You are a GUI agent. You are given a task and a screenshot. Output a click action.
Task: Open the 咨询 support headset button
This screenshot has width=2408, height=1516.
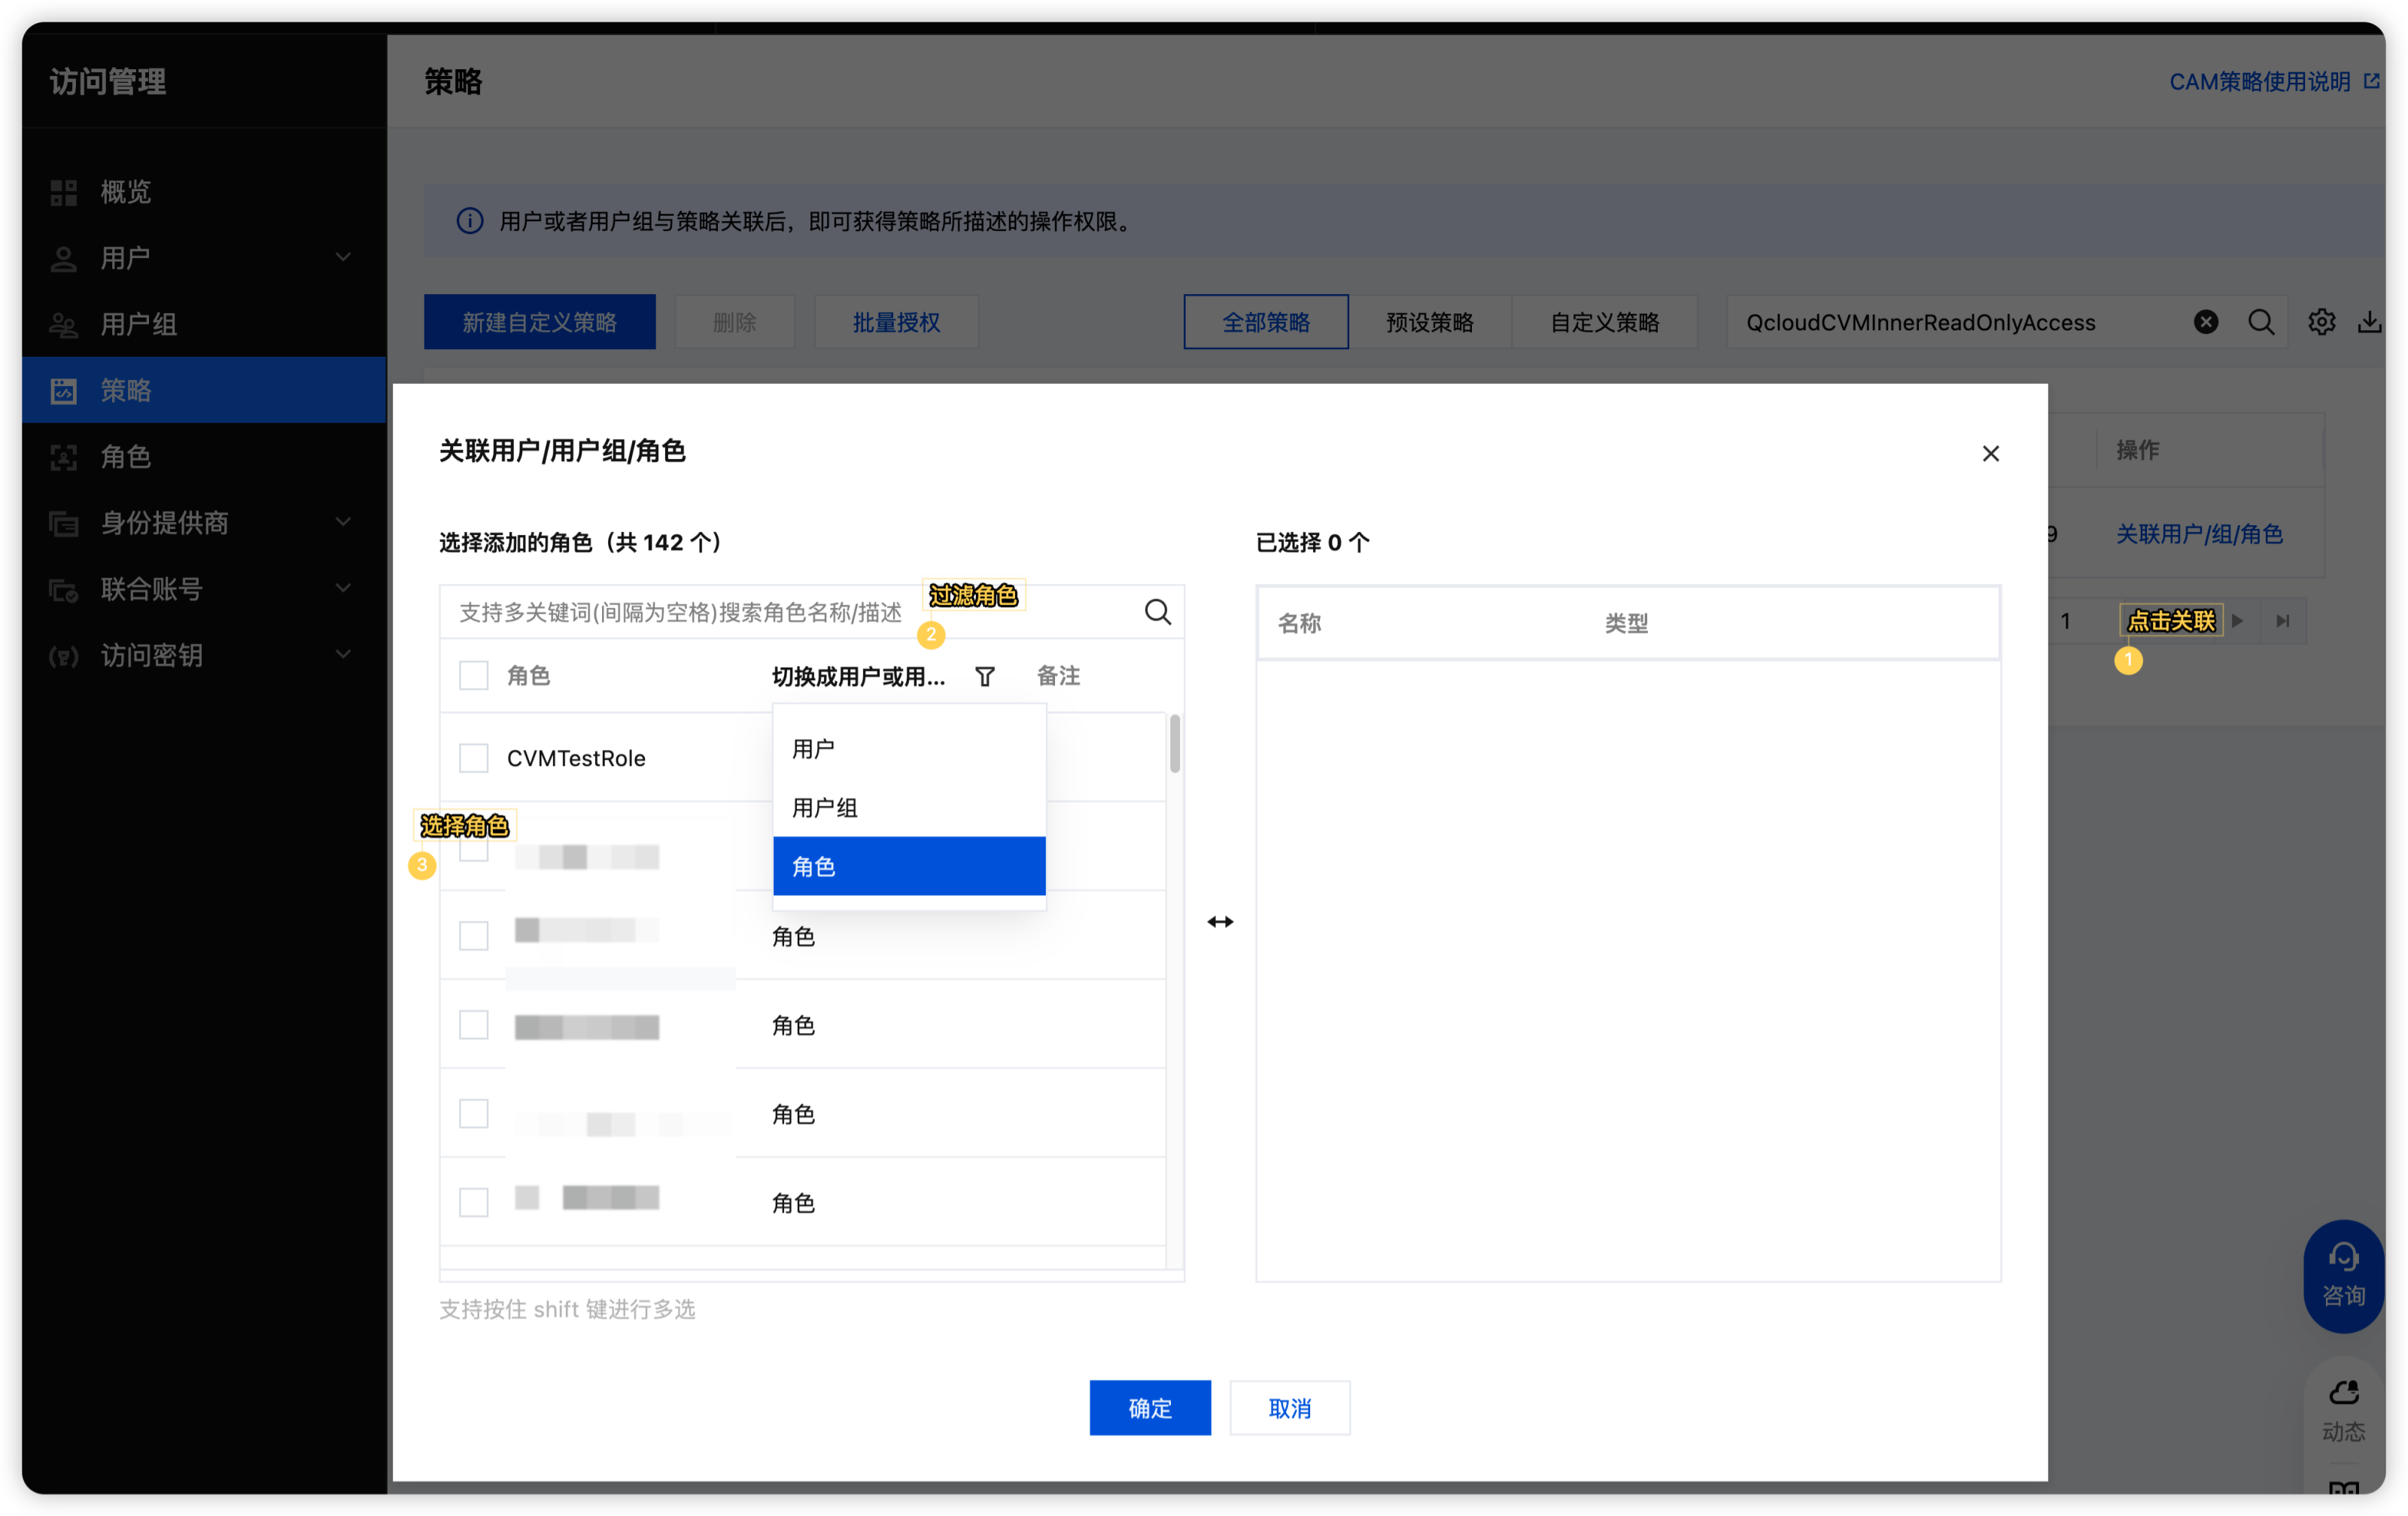[2343, 1275]
